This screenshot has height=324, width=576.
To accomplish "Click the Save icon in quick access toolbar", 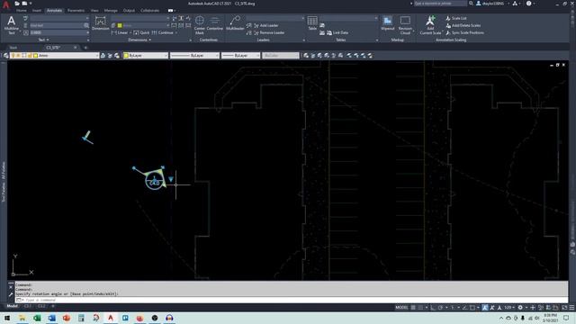I will 24,4.
